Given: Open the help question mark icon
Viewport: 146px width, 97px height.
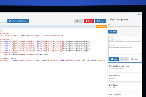Looking at the screenshot, I should [139, 14].
